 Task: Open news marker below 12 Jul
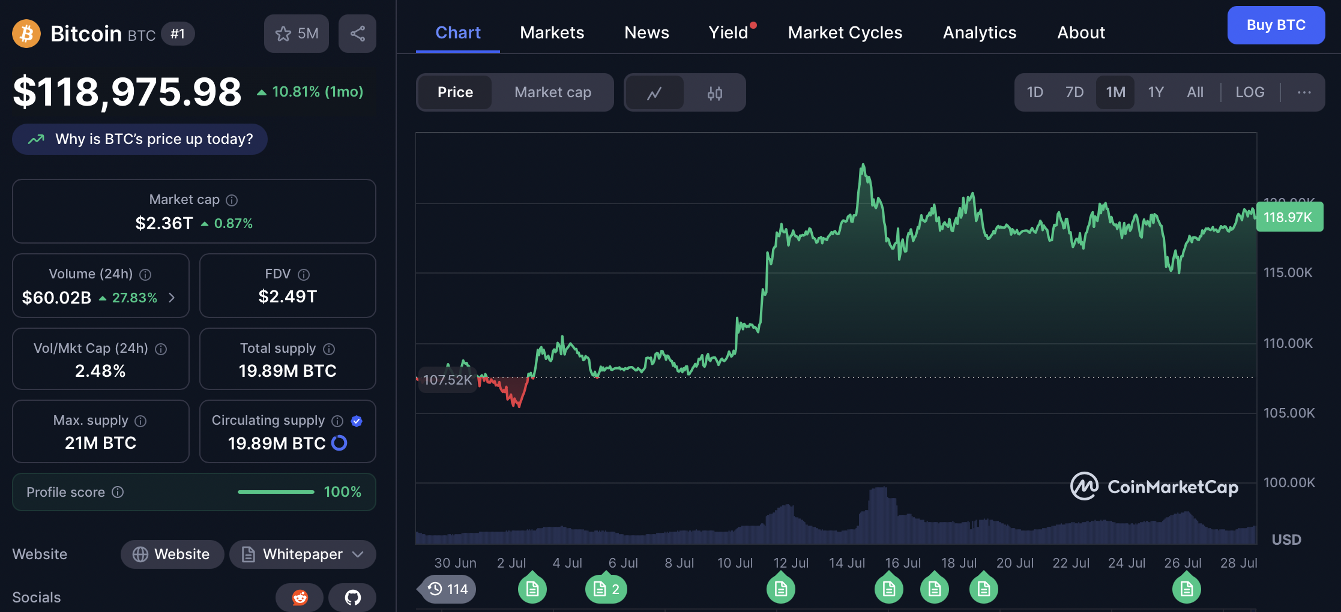781,588
